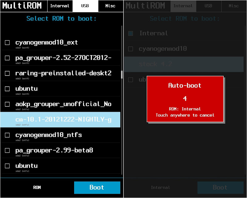
Task: Click the "Select ROM to boot:" heading on the left screen
Action: coord(61,19)
